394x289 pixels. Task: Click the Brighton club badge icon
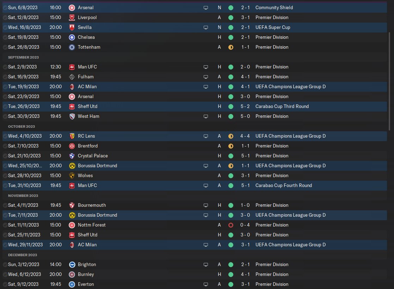point(72,265)
